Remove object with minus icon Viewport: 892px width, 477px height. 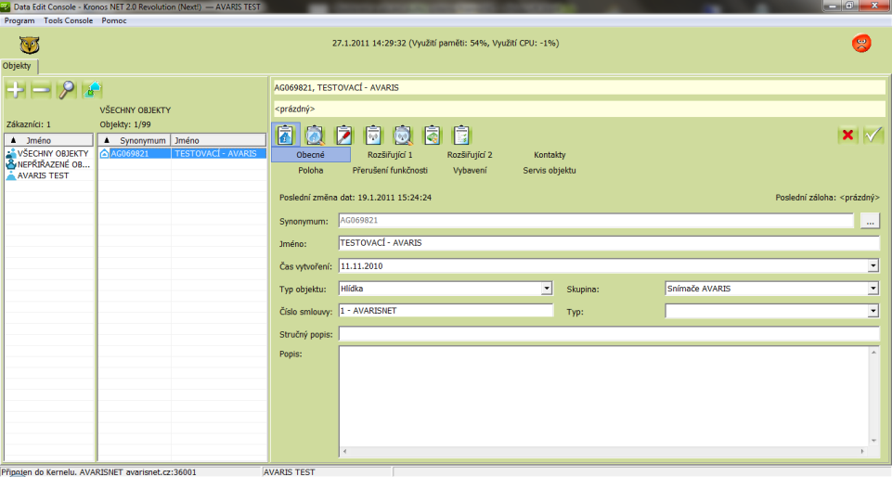(x=41, y=90)
